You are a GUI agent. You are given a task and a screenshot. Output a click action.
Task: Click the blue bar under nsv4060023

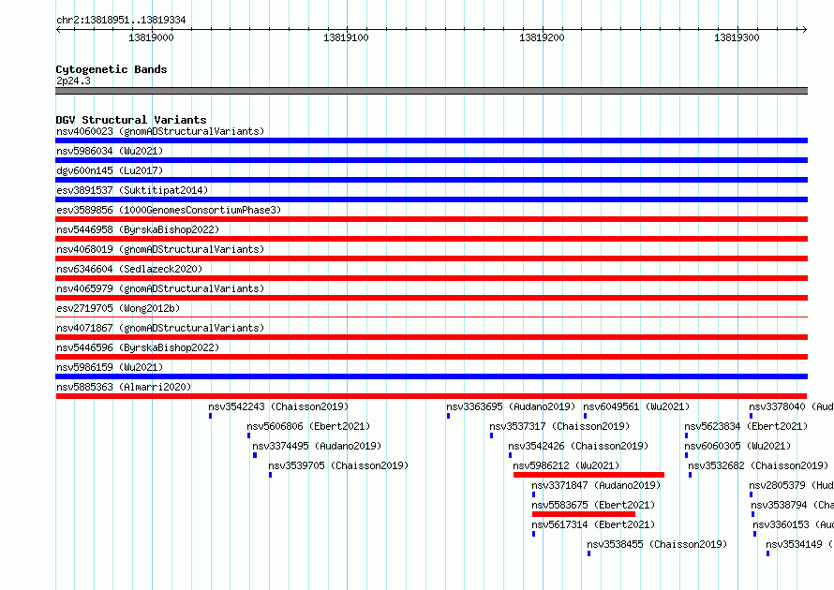tap(431, 140)
